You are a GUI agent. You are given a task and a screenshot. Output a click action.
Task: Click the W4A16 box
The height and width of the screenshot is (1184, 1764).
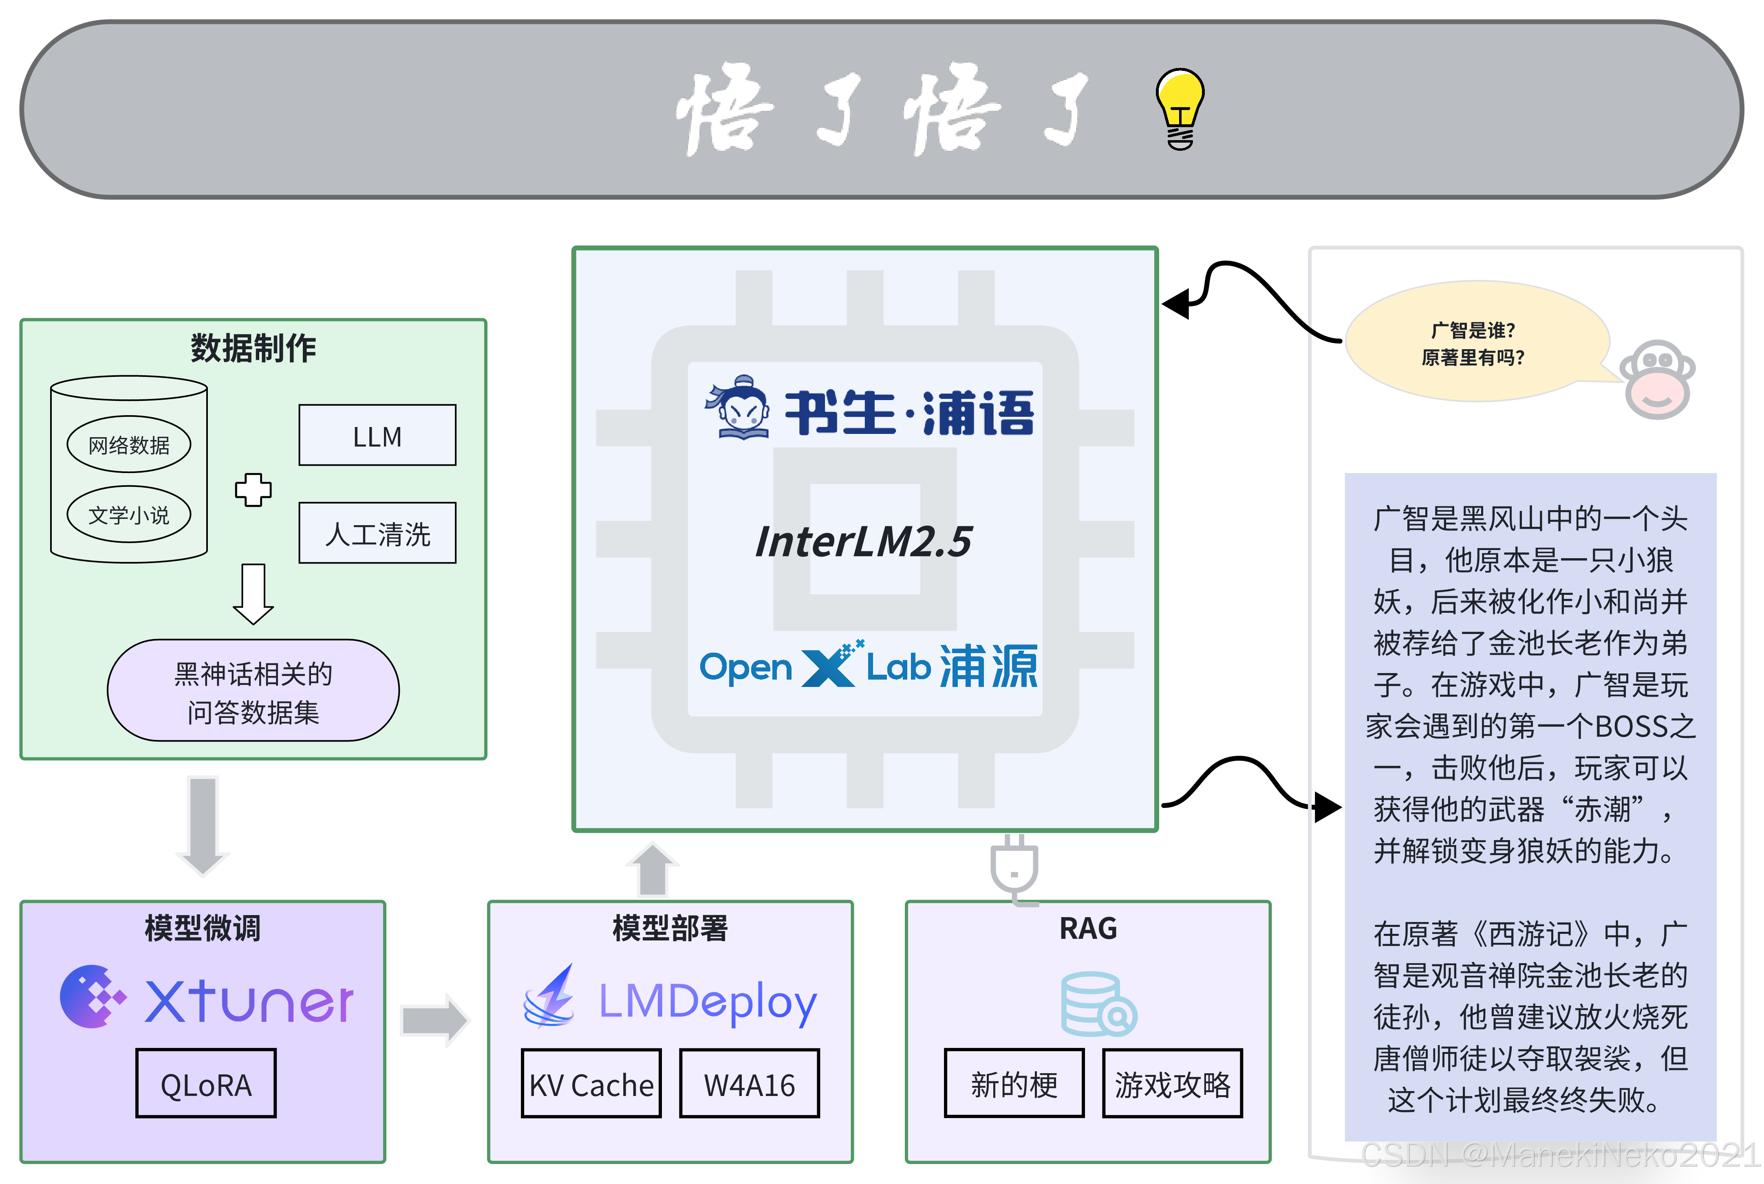749,1084
